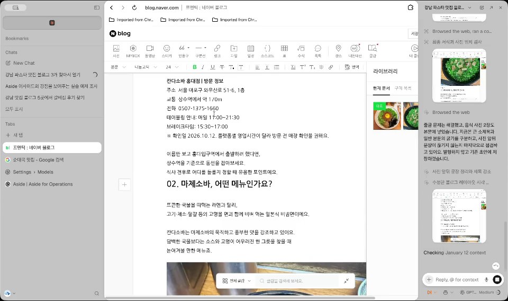508x301 pixels.
Task: Click the reply input field
Action: (x=457, y=280)
